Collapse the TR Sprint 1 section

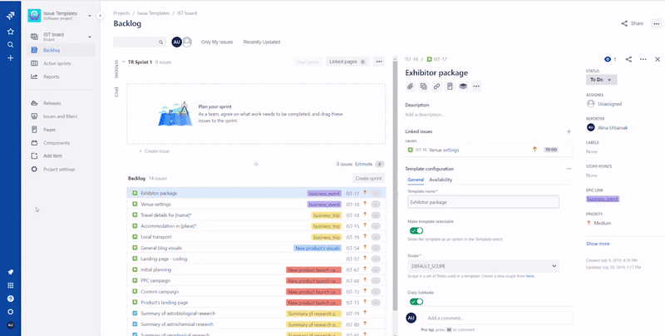coord(124,62)
